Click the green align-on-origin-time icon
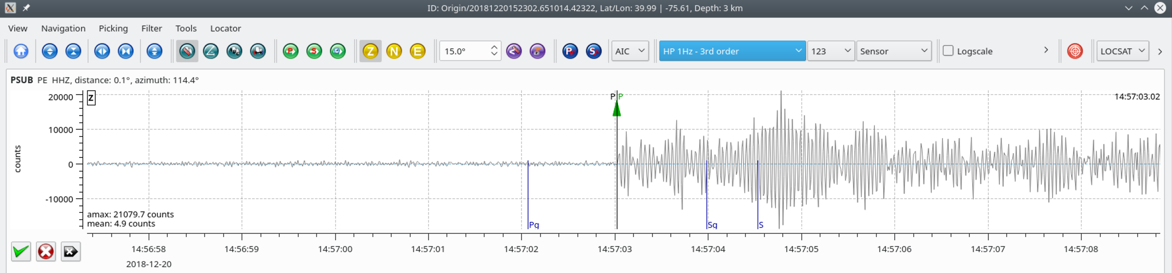 click(x=338, y=51)
